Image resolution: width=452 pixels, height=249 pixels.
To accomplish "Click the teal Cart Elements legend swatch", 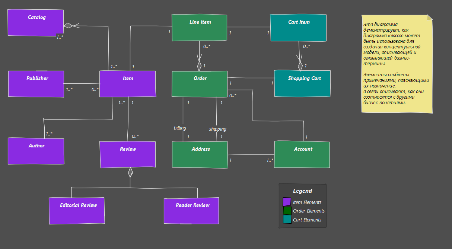I will coord(287,220).
